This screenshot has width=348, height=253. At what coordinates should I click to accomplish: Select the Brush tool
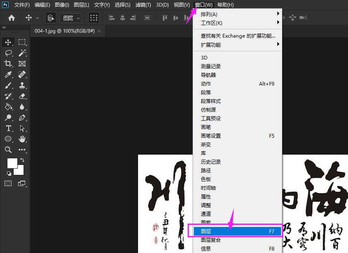click(x=8, y=85)
